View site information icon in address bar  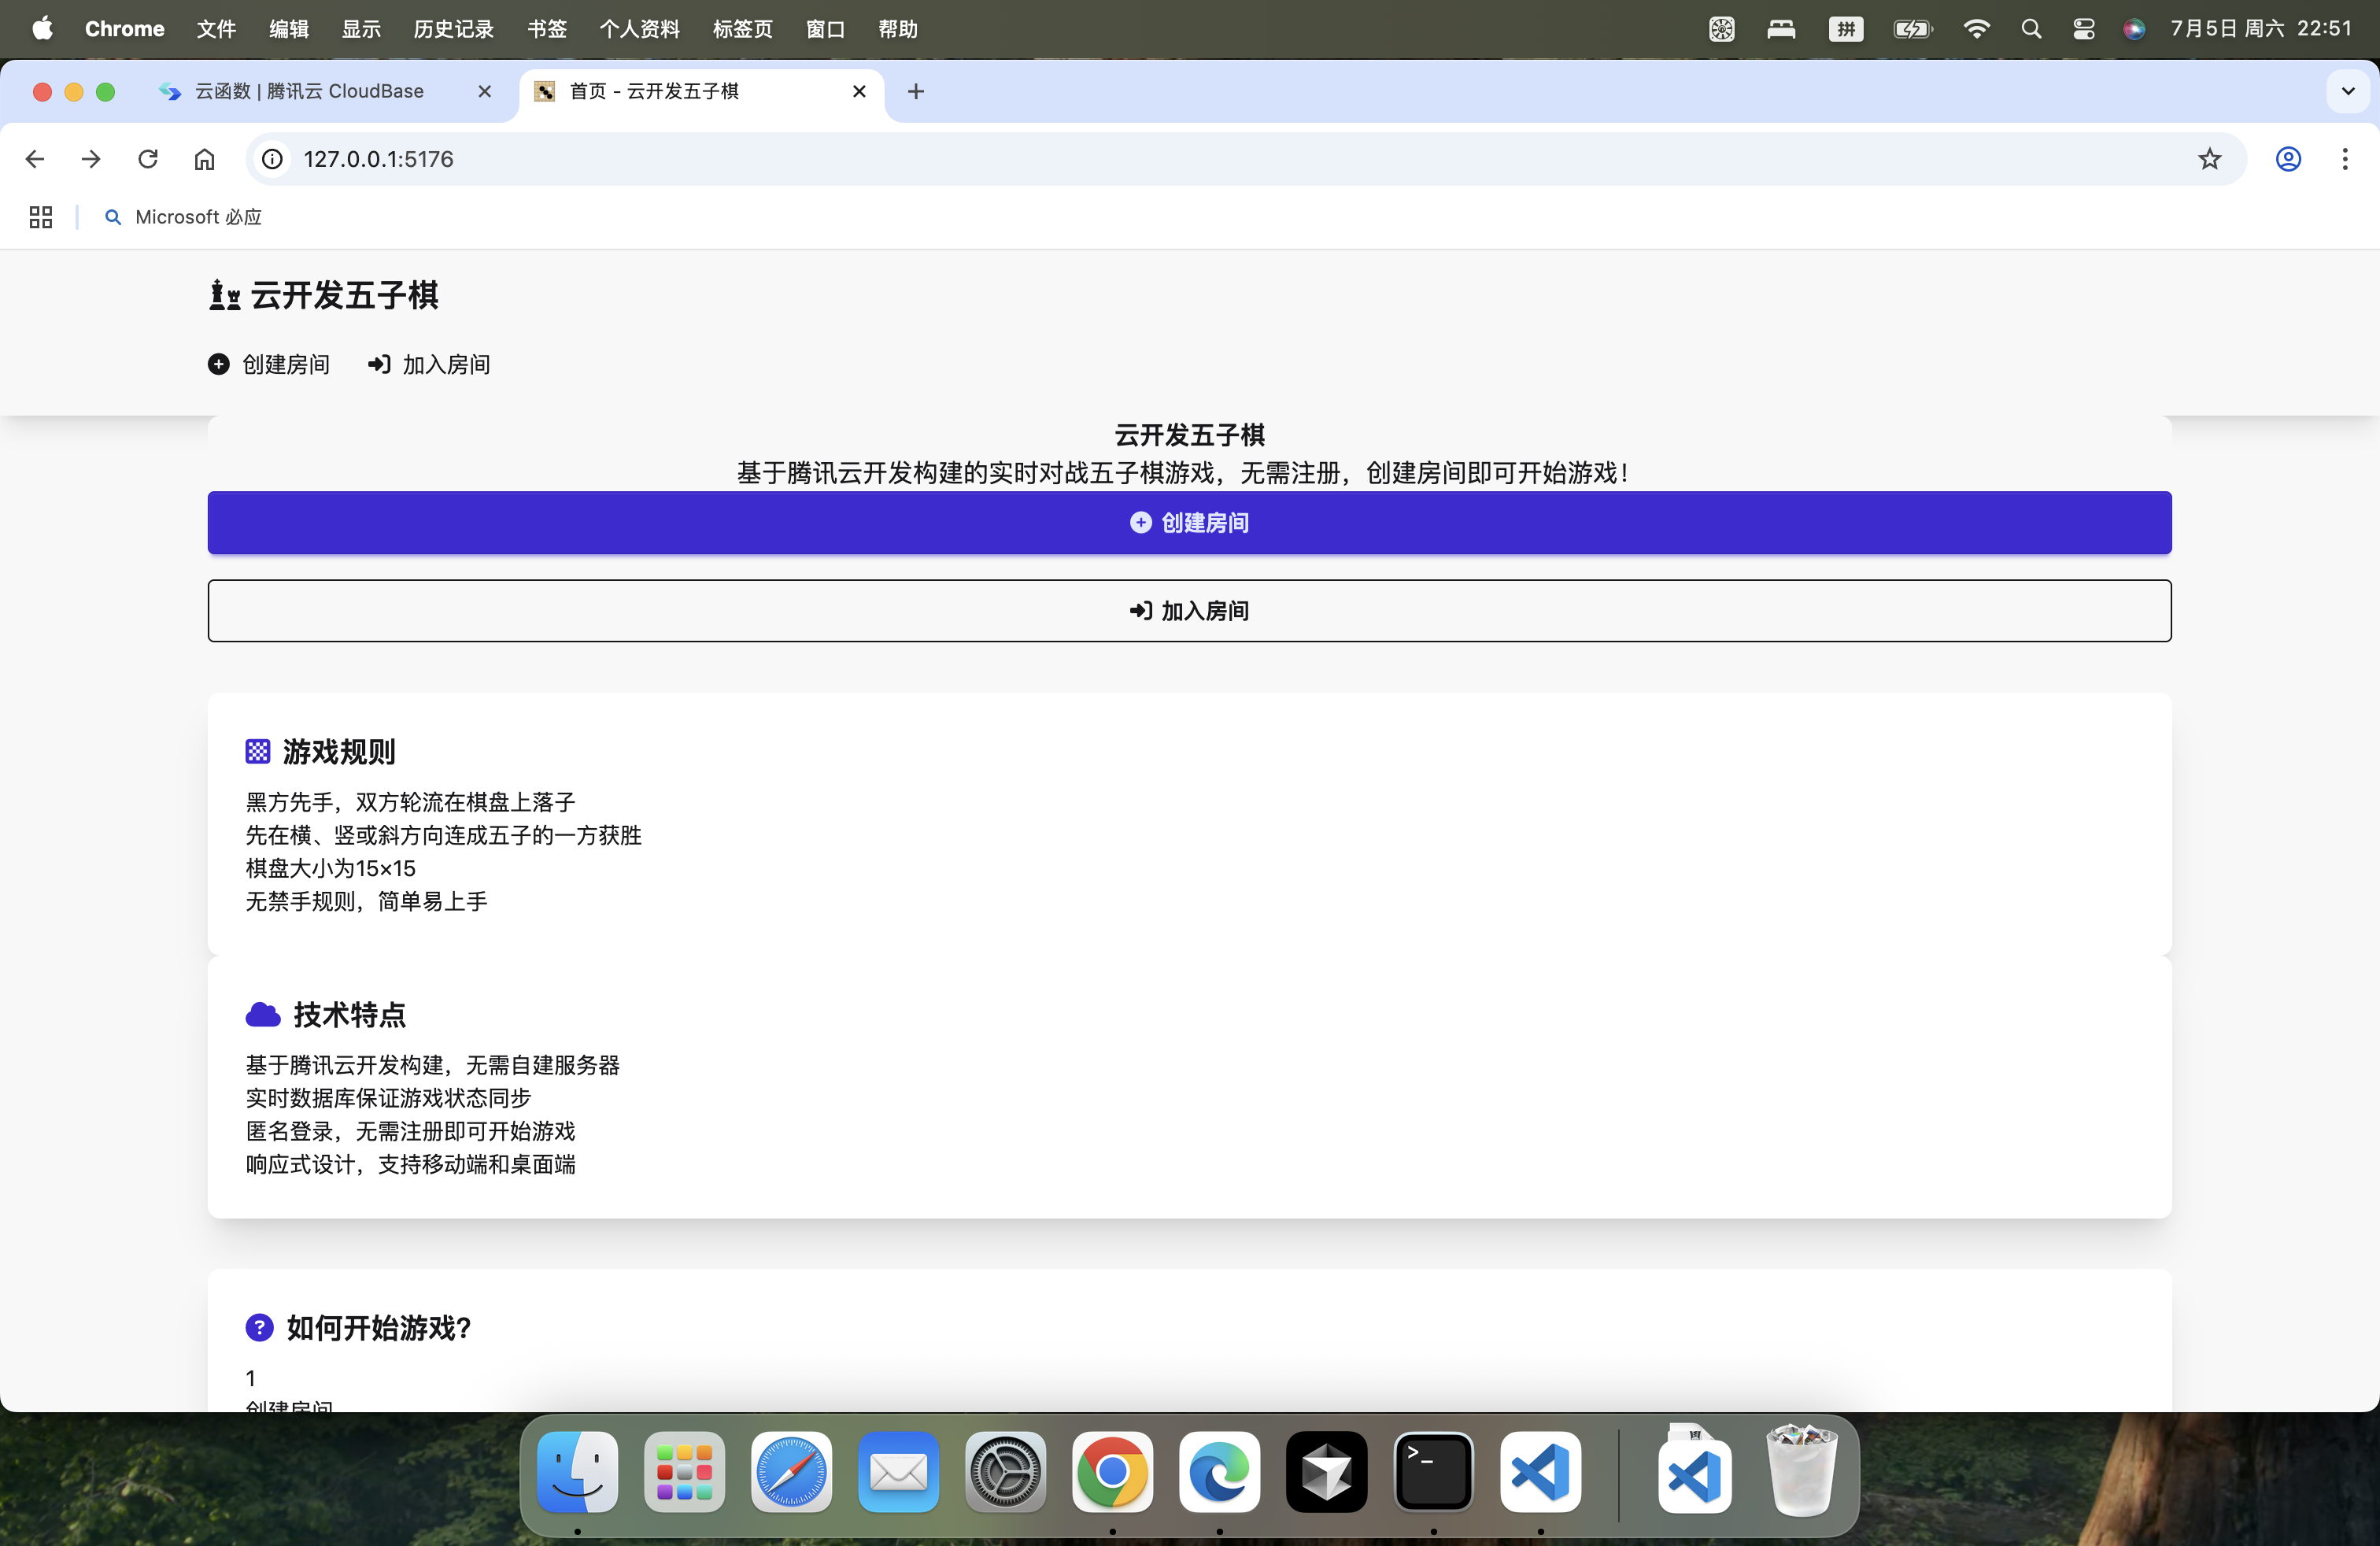(x=272, y=159)
